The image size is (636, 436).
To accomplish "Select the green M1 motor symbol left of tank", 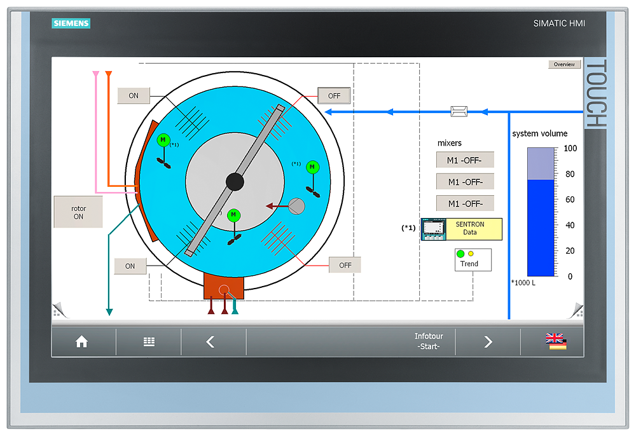I will [x=163, y=140].
